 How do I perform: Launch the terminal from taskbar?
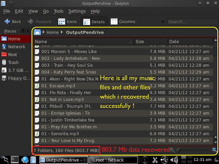pyautogui.click(x=15, y=160)
